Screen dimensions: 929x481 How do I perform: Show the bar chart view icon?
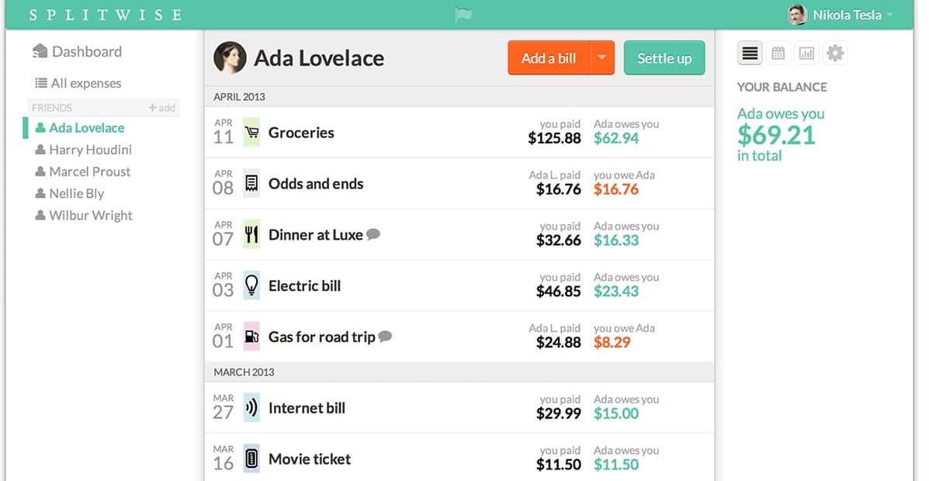pyautogui.click(x=806, y=54)
